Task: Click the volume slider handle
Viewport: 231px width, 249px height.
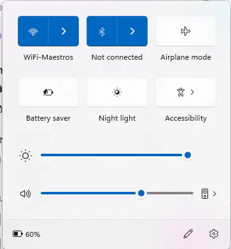Action: tap(141, 193)
